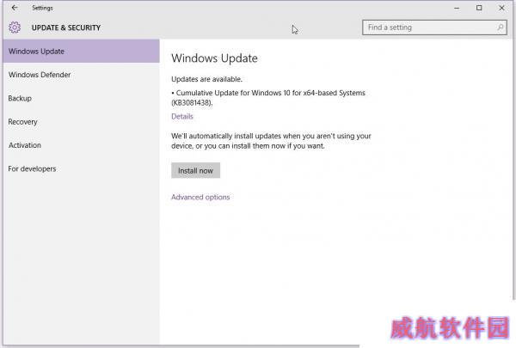Go to the Recovery section
The image size is (516, 348).
click(82, 122)
